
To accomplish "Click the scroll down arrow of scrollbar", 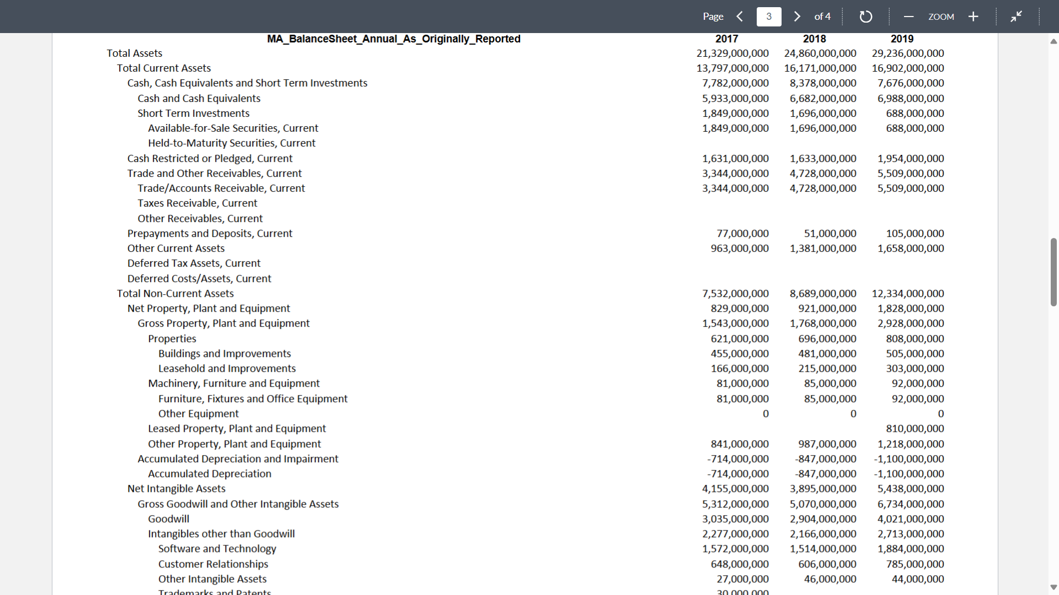I will (x=1053, y=587).
